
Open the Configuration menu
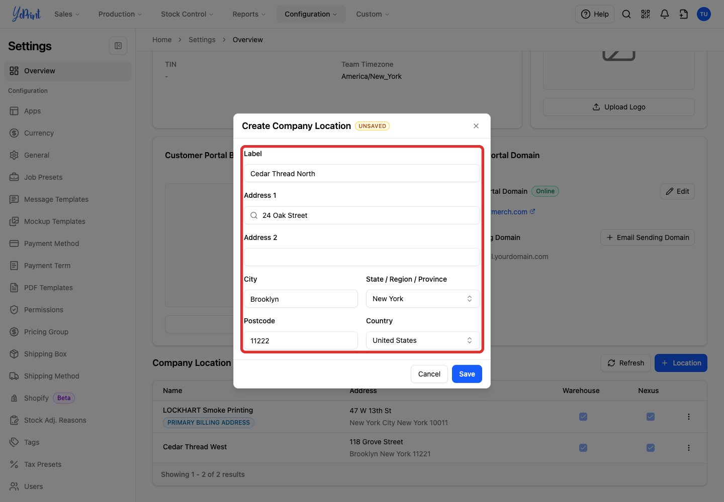(311, 14)
